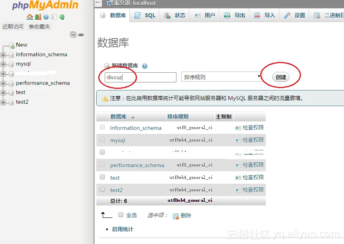Screen dimensions: 344x244
Task: Click 服务器: localhost breadcrumb text
Action: point(135,3)
